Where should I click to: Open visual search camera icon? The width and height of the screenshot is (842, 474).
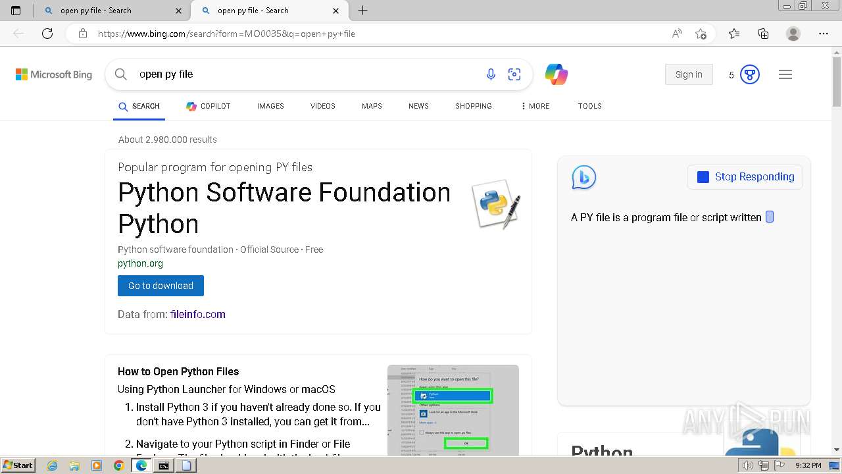[514, 74]
